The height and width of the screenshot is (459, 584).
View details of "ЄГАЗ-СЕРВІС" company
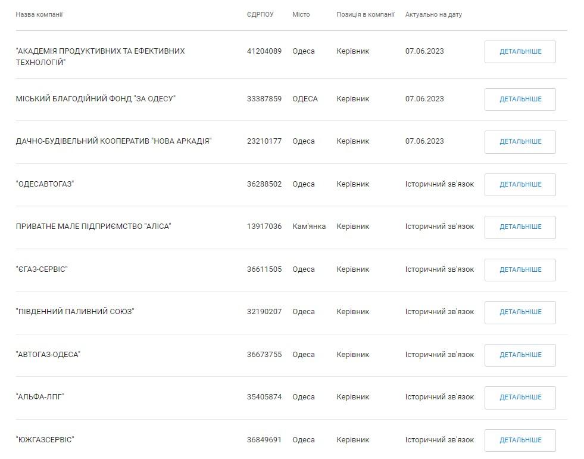(x=520, y=270)
